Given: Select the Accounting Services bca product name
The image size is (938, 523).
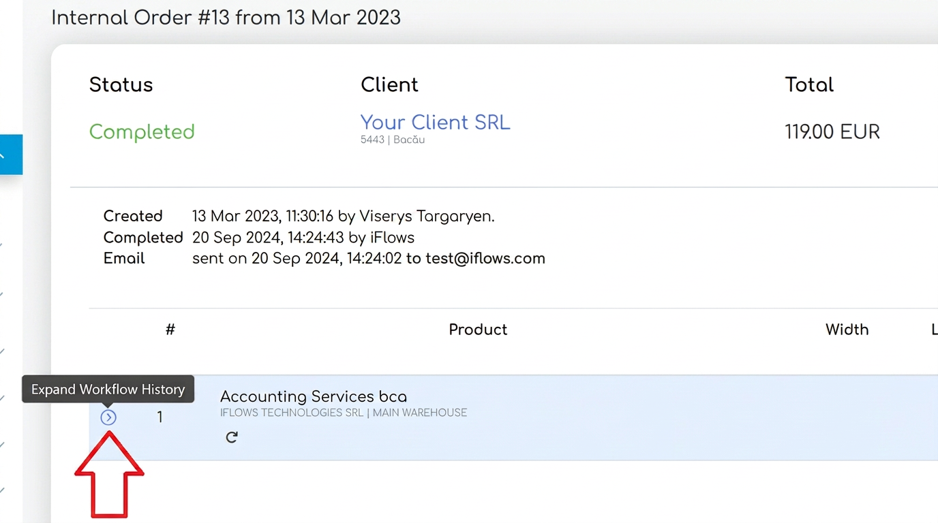Looking at the screenshot, I should click(314, 396).
